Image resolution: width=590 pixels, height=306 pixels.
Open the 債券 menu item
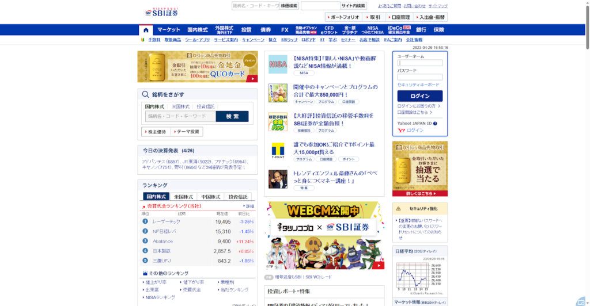pos(266,30)
